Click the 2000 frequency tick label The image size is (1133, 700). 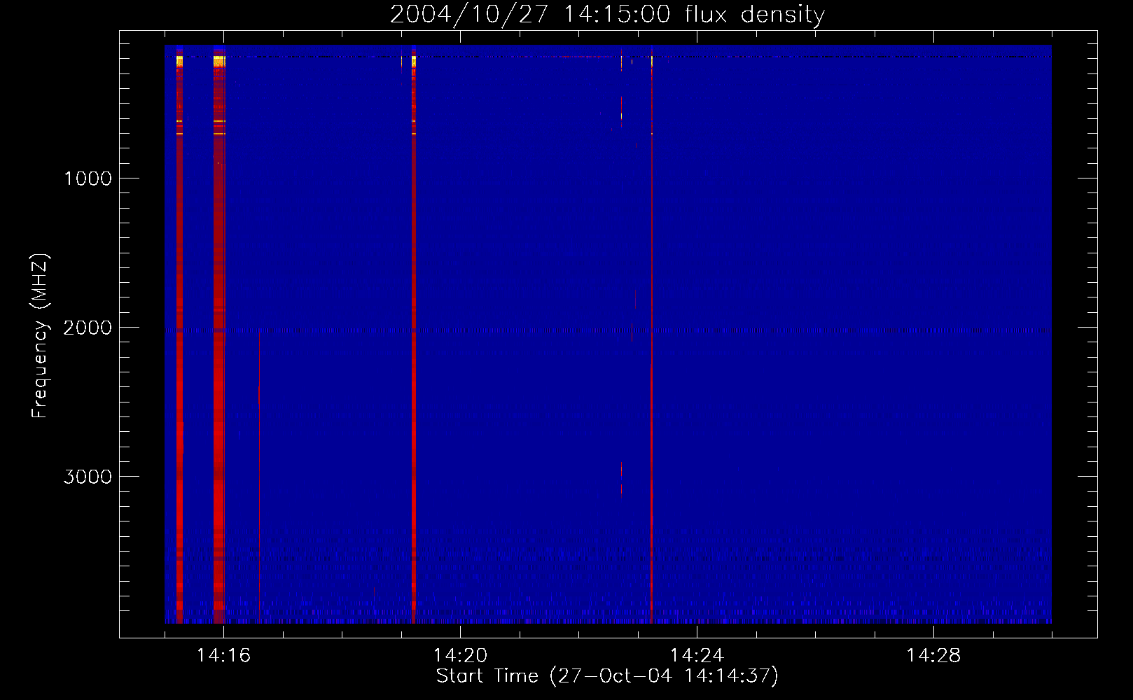pyautogui.click(x=88, y=328)
